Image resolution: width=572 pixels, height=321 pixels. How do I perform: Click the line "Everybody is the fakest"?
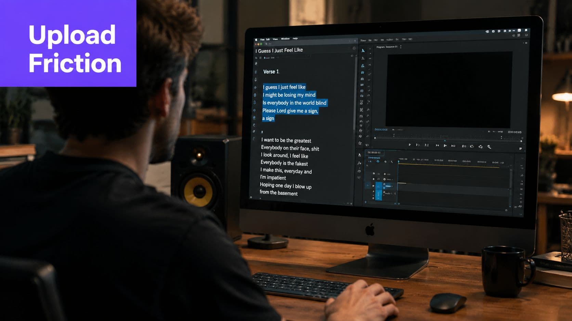point(284,163)
